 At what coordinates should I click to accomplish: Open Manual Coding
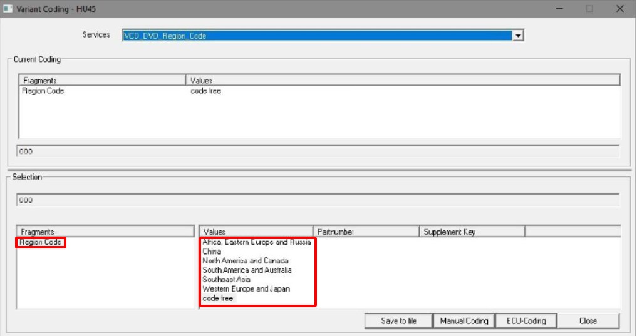click(x=464, y=321)
